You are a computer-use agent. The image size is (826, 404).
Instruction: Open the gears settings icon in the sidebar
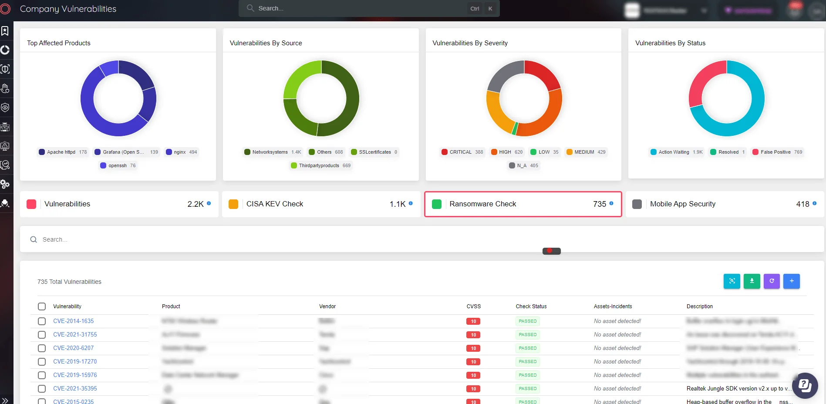click(5, 184)
